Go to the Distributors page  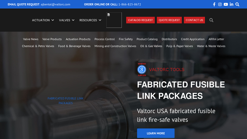(x=169, y=39)
